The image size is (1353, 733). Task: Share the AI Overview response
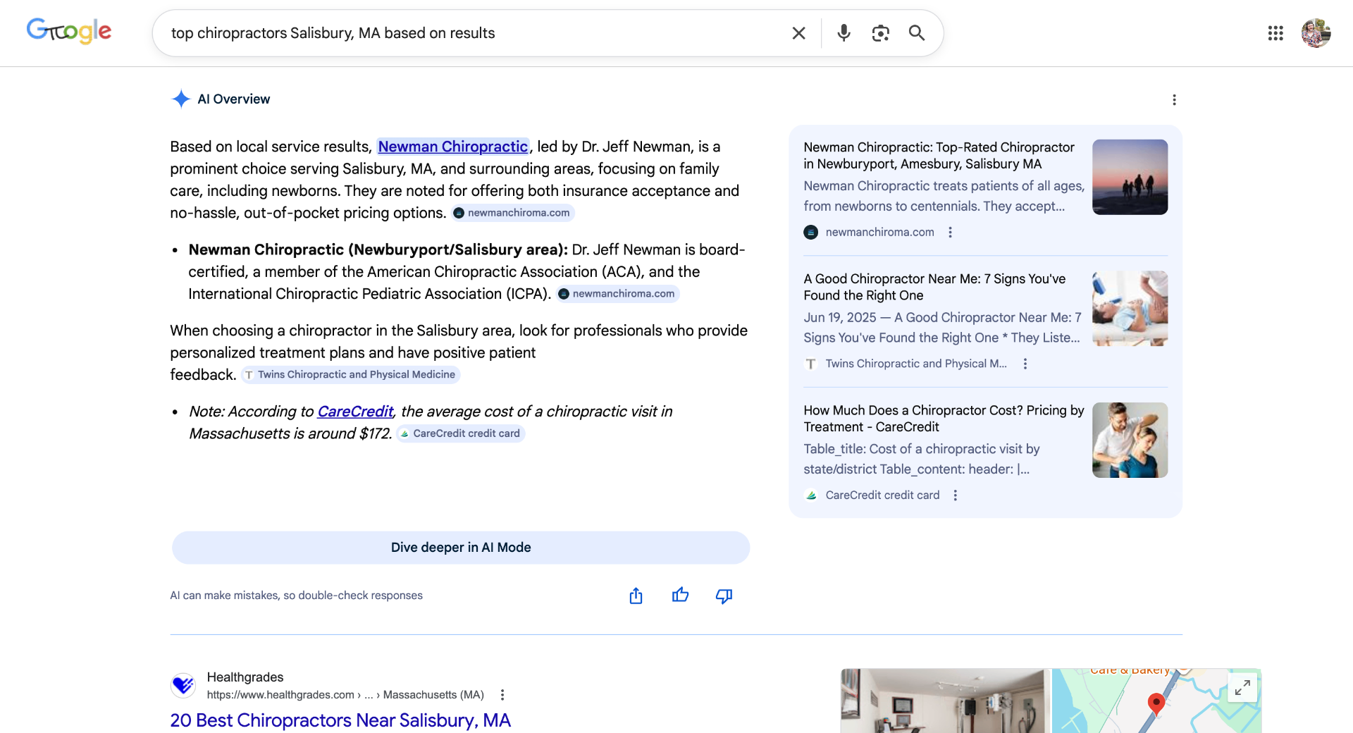pyautogui.click(x=636, y=596)
